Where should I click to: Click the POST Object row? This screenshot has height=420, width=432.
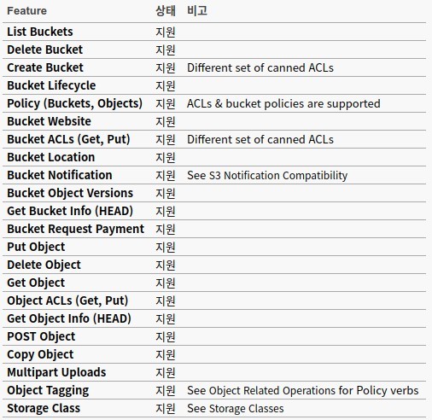point(214,336)
